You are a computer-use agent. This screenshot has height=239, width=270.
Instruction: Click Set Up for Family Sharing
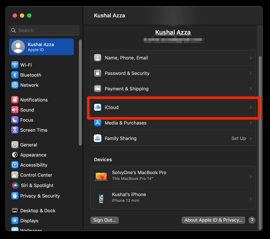[x=238, y=139]
